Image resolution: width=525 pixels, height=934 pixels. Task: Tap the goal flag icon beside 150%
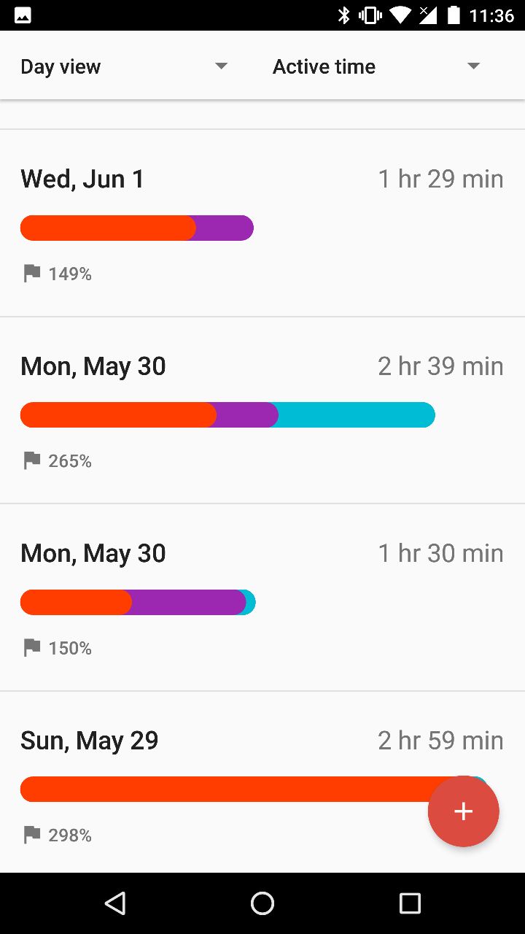pos(31,647)
